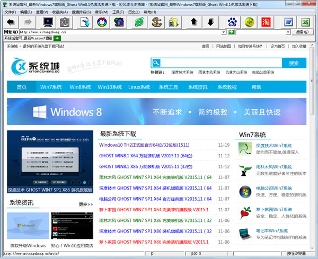Click the vertical scrollbar thumb
The height and width of the screenshot is (259, 318).
pyautogui.click(x=312, y=81)
